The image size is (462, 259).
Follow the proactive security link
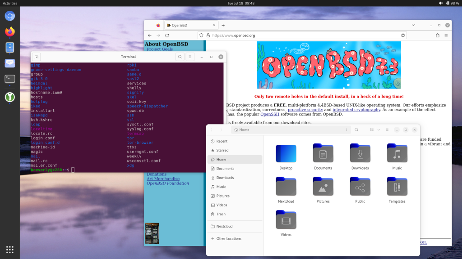click(305, 110)
